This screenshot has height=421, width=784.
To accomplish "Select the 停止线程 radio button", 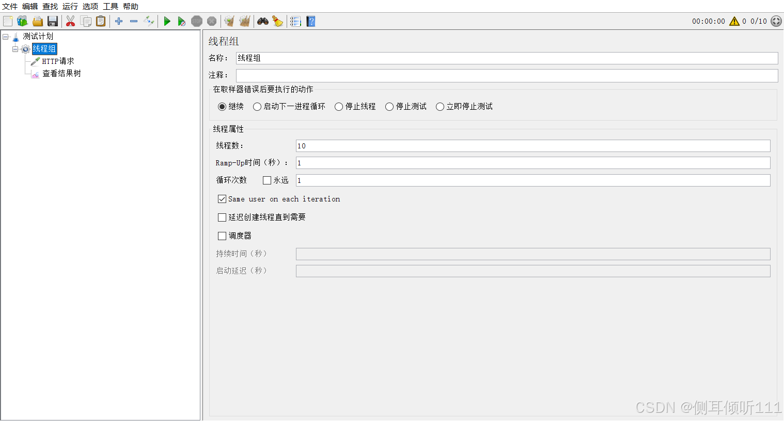I will click(339, 107).
